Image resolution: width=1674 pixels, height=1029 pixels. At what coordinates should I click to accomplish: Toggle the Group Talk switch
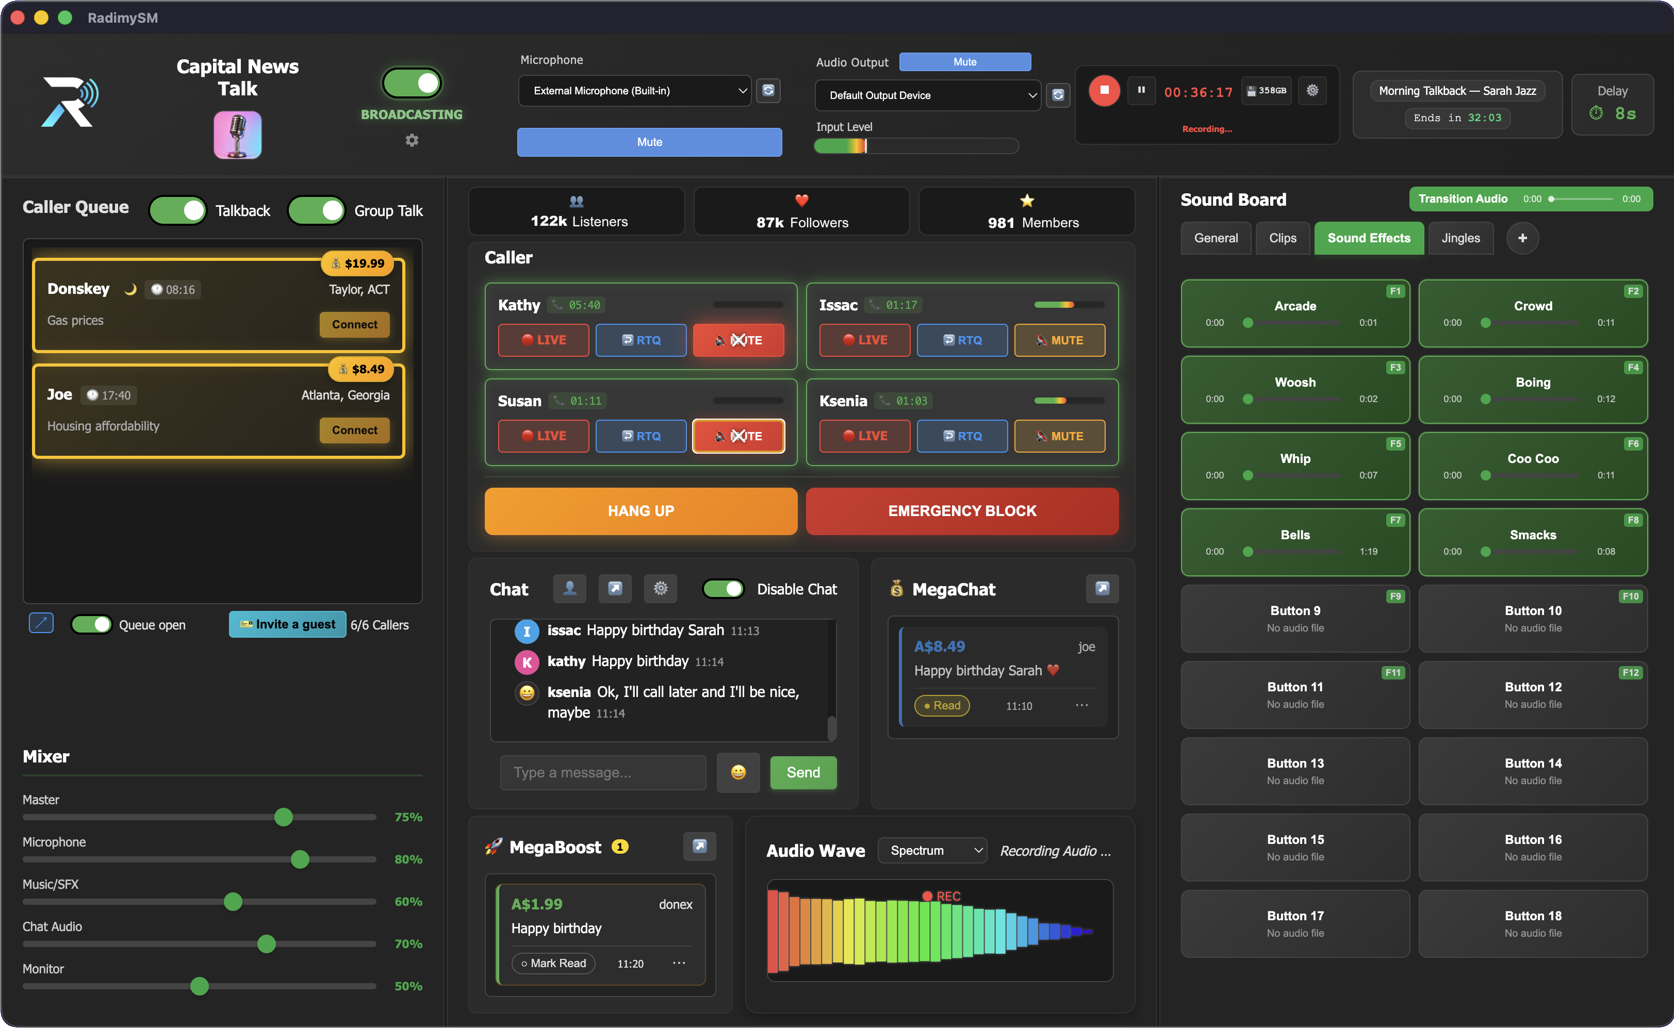(317, 210)
